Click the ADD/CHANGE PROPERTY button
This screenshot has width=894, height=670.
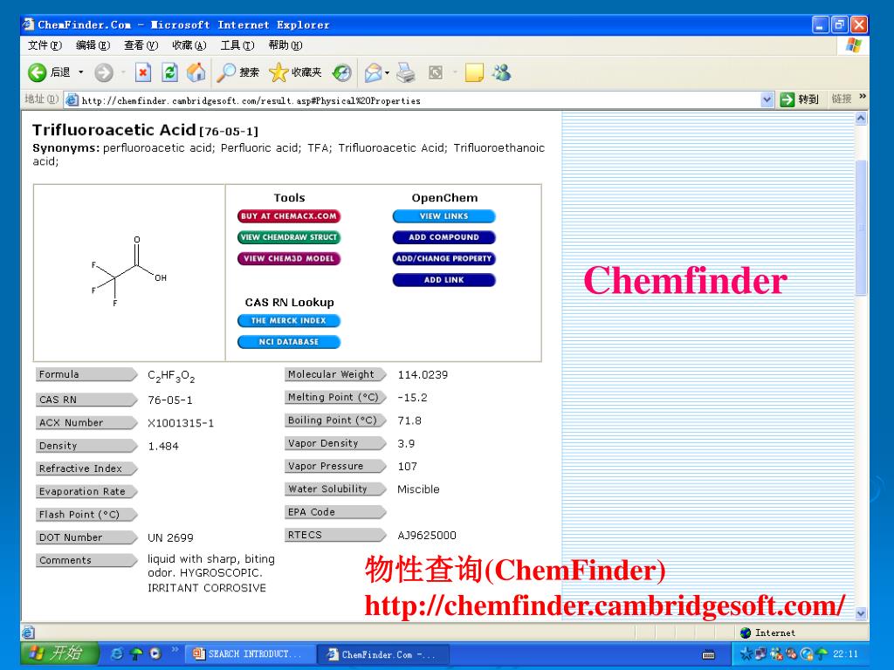(x=444, y=258)
